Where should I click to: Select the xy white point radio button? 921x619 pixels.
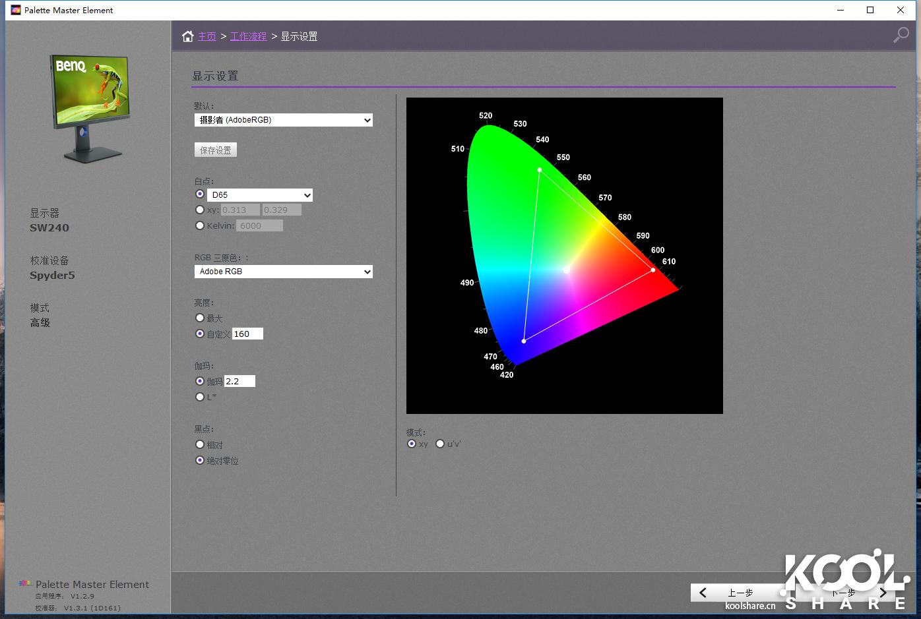[200, 210]
